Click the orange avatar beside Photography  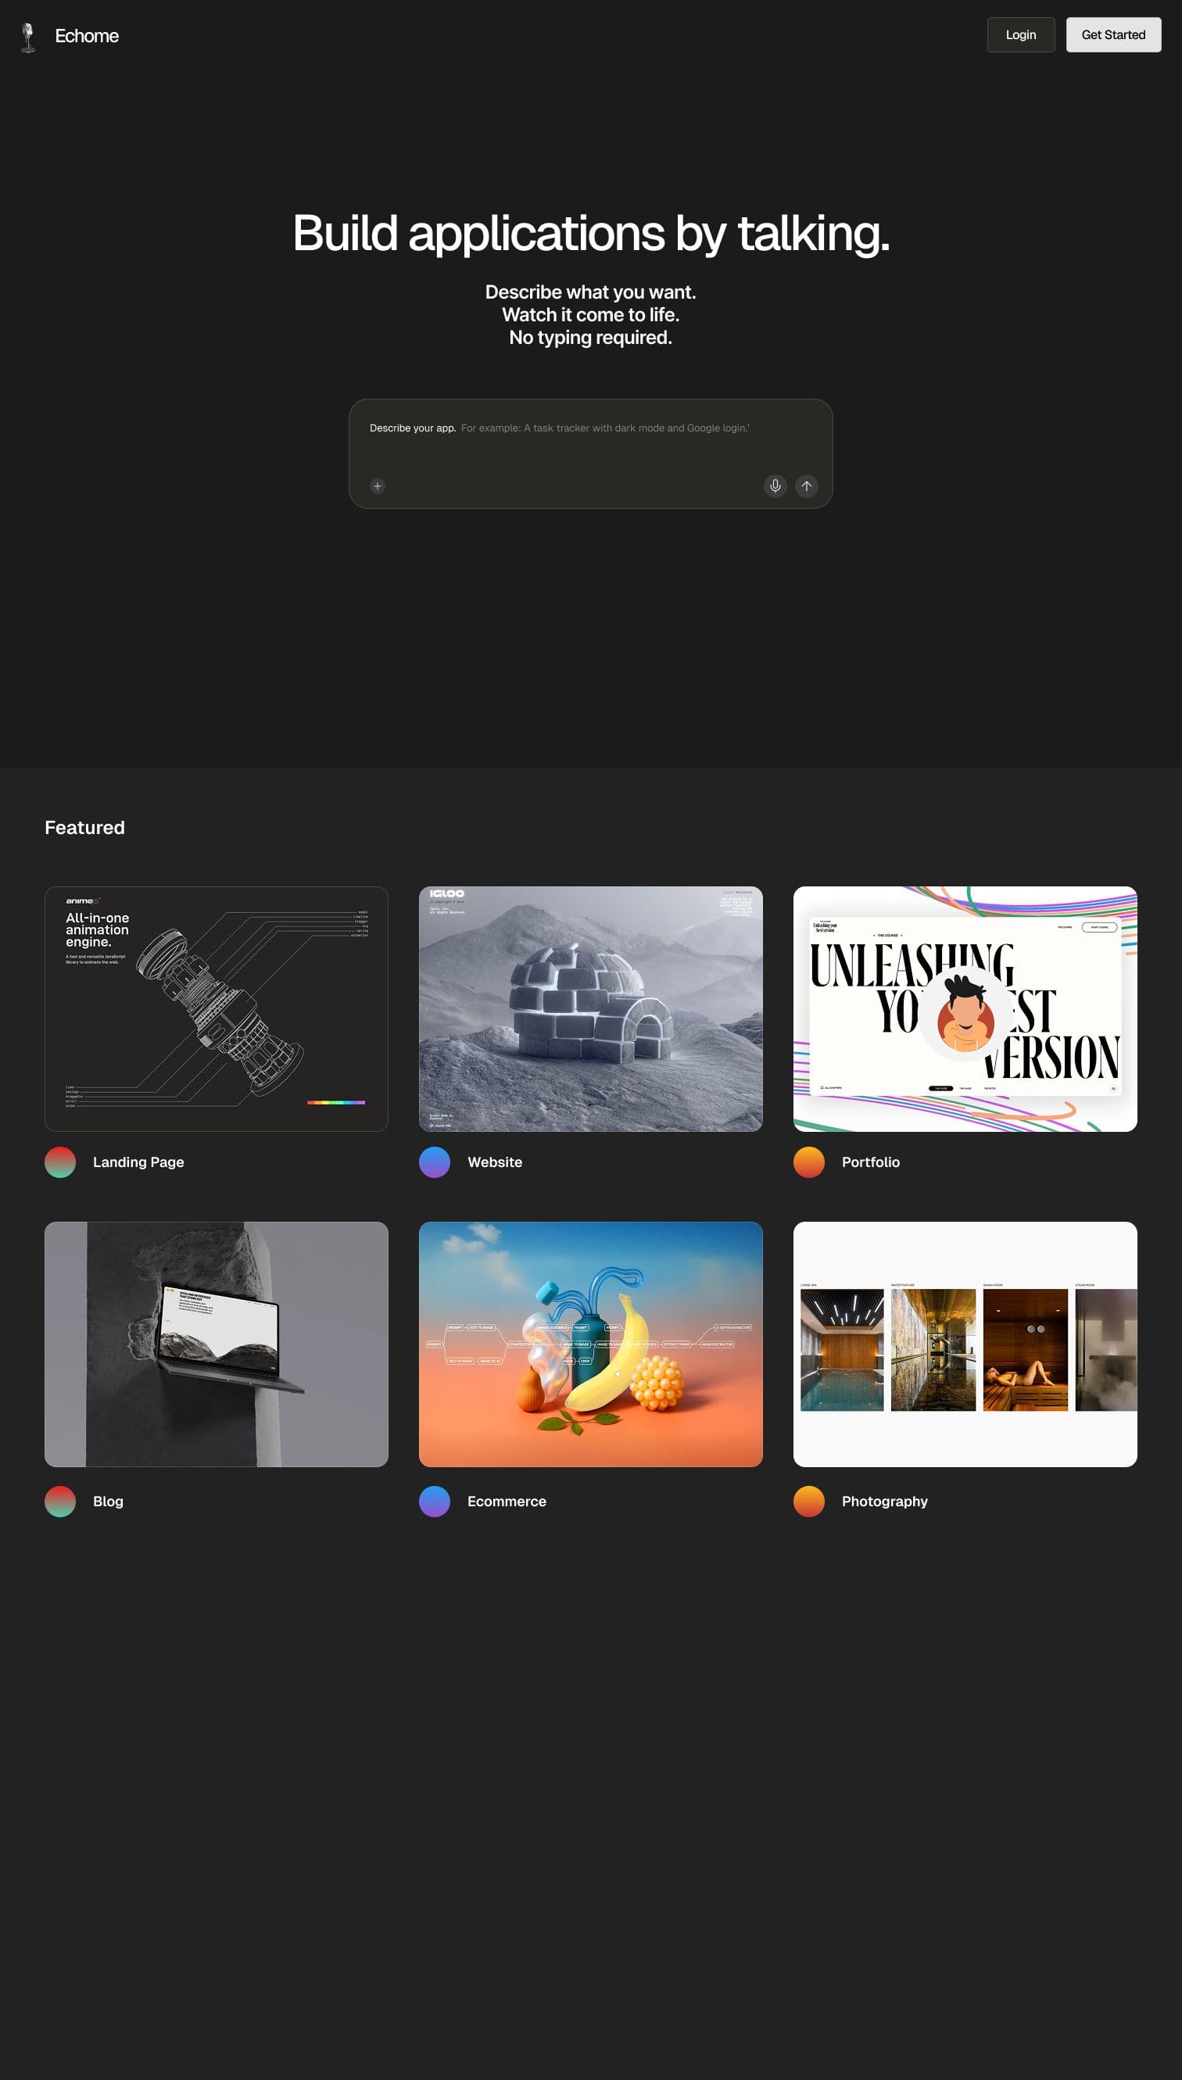[808, 1502]
